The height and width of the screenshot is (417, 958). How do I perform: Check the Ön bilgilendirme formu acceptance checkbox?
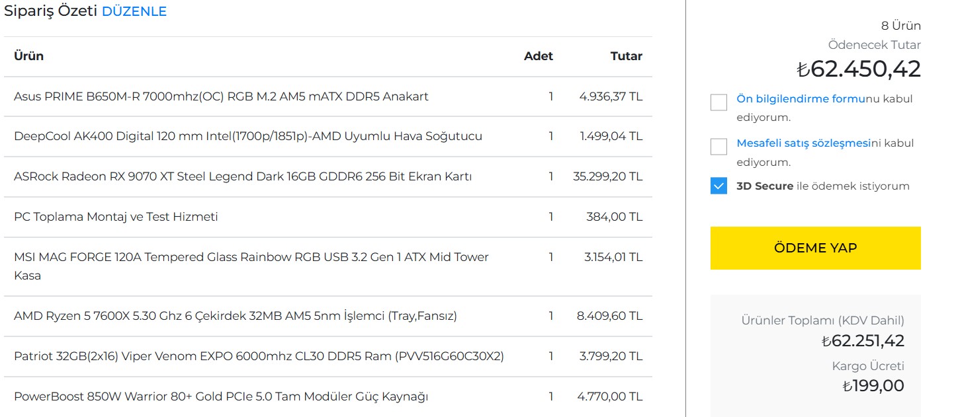click(x=718, y=102)
